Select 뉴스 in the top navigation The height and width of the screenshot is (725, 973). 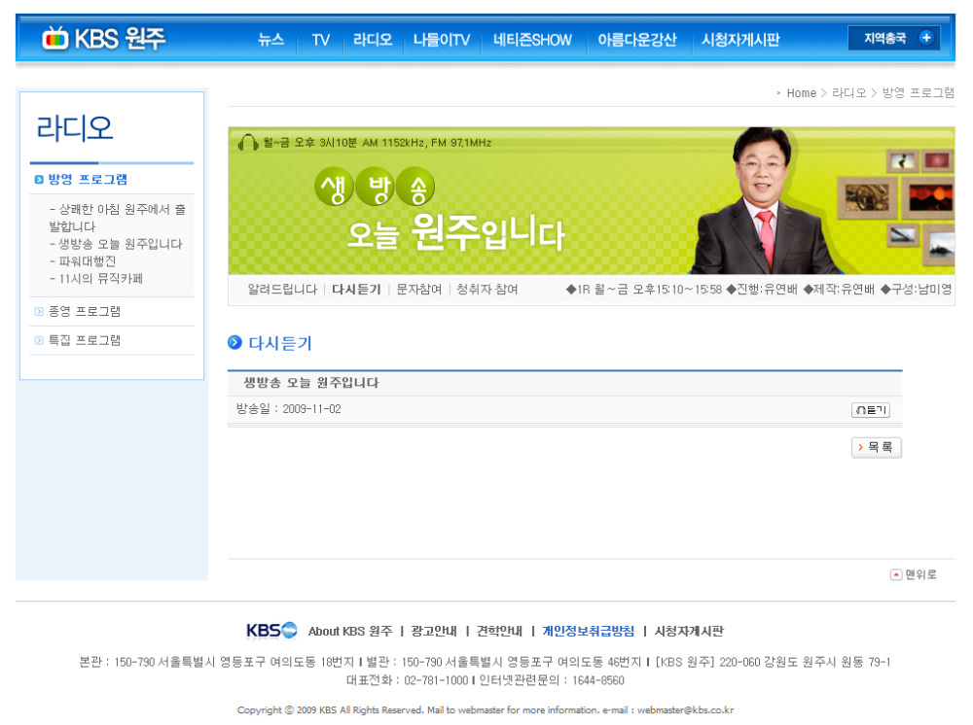pyautogui.click(x=270, y=40)
